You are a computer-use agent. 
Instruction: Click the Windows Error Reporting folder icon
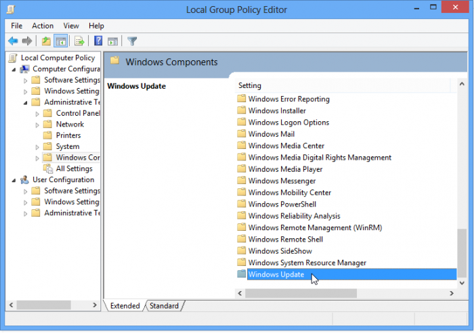(241, 99)
